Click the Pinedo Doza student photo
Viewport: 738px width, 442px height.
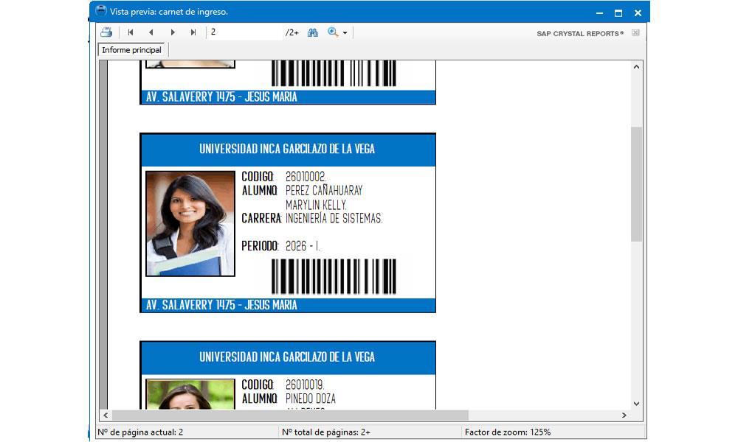pyautogui.click(x=190, y=394)
